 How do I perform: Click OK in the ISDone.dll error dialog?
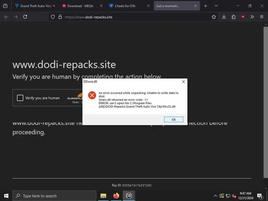coord(174,119)
